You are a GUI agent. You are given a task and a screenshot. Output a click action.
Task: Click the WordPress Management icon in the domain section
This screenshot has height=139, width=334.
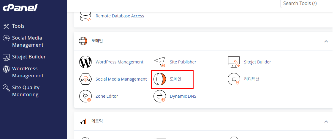coord(85,62)
